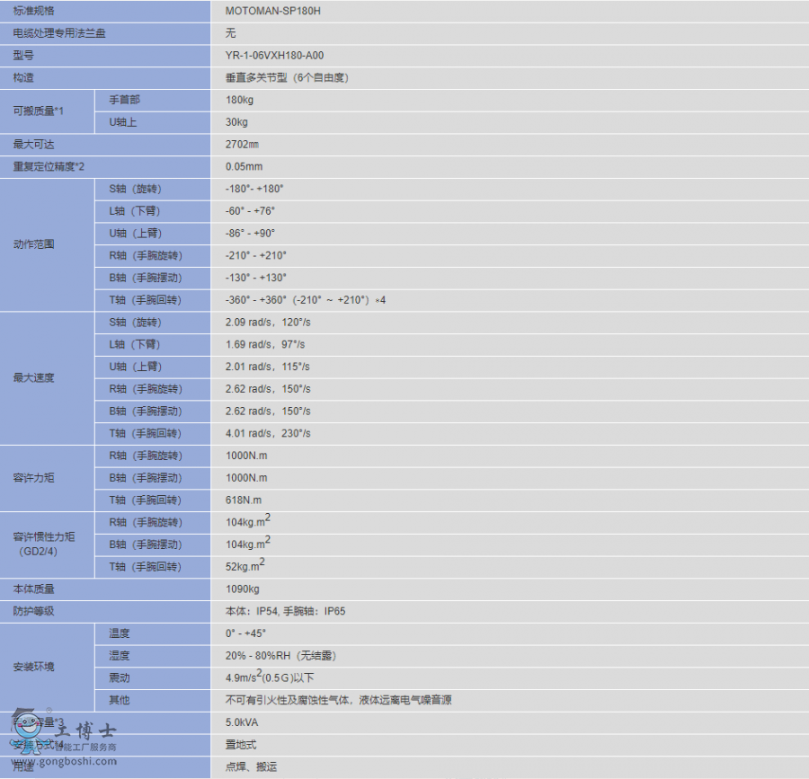Select the YR-1-06VXH180-A00 model number text

tap(274, 56)
